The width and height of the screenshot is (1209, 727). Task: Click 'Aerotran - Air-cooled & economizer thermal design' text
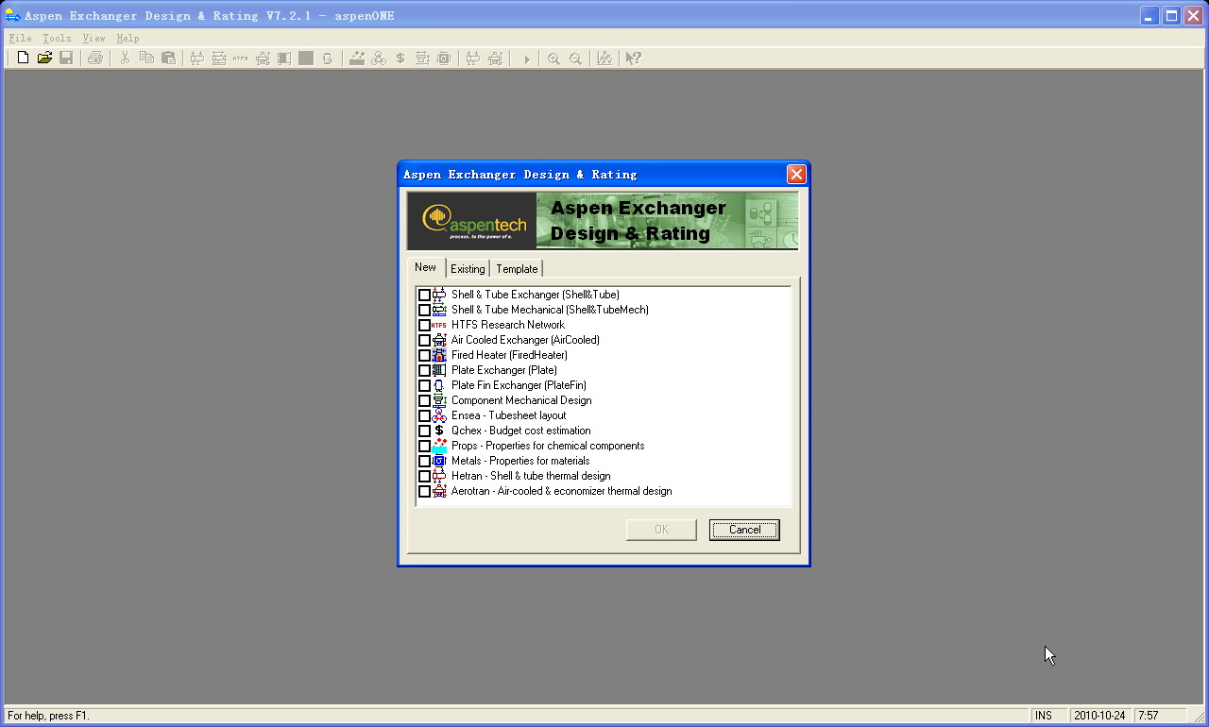[562, 491]
